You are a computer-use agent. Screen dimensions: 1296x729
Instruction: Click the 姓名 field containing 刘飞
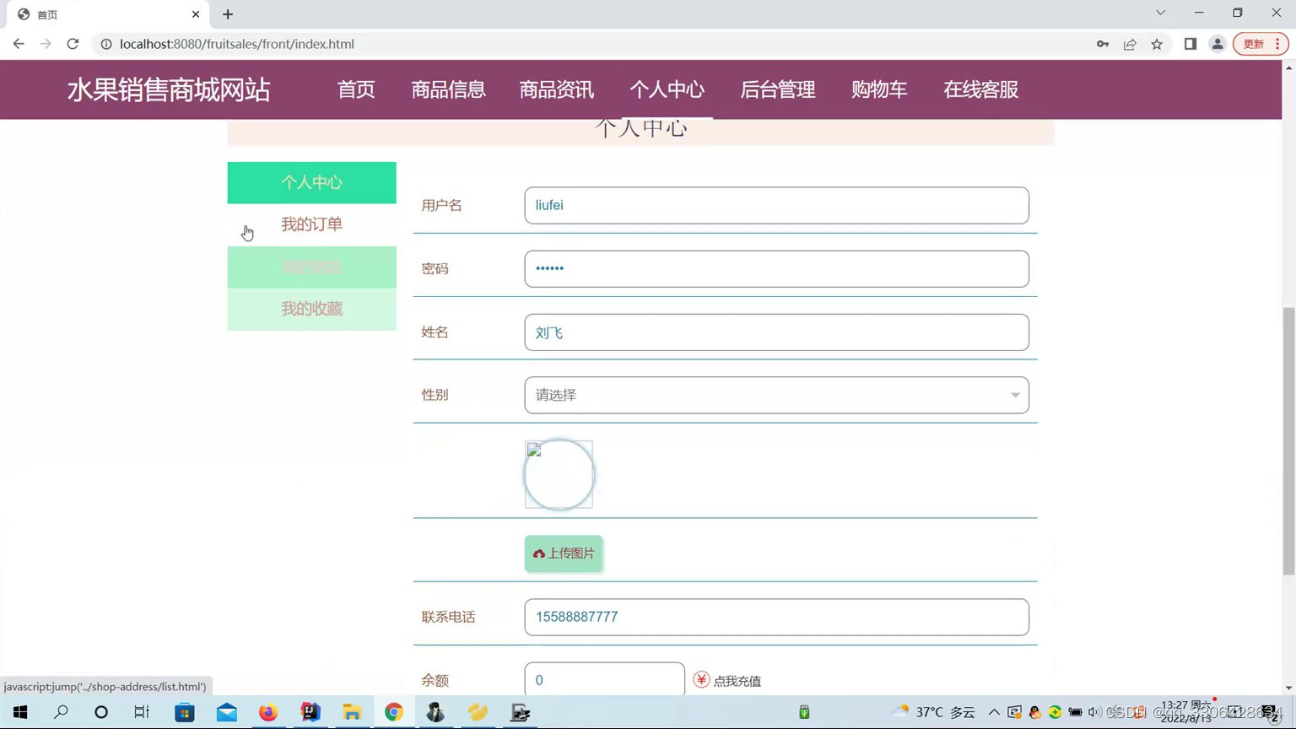click(x=776, y=332)
